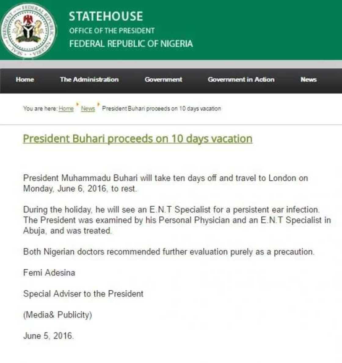This screenshot has height=363, width=342.
Task: Open the article titled President Buhari proceeds
Action: pos(138,138)
